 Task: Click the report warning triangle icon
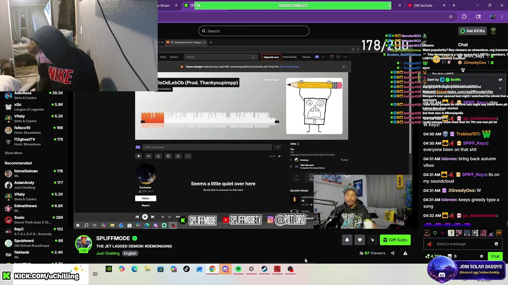(405, 253)
